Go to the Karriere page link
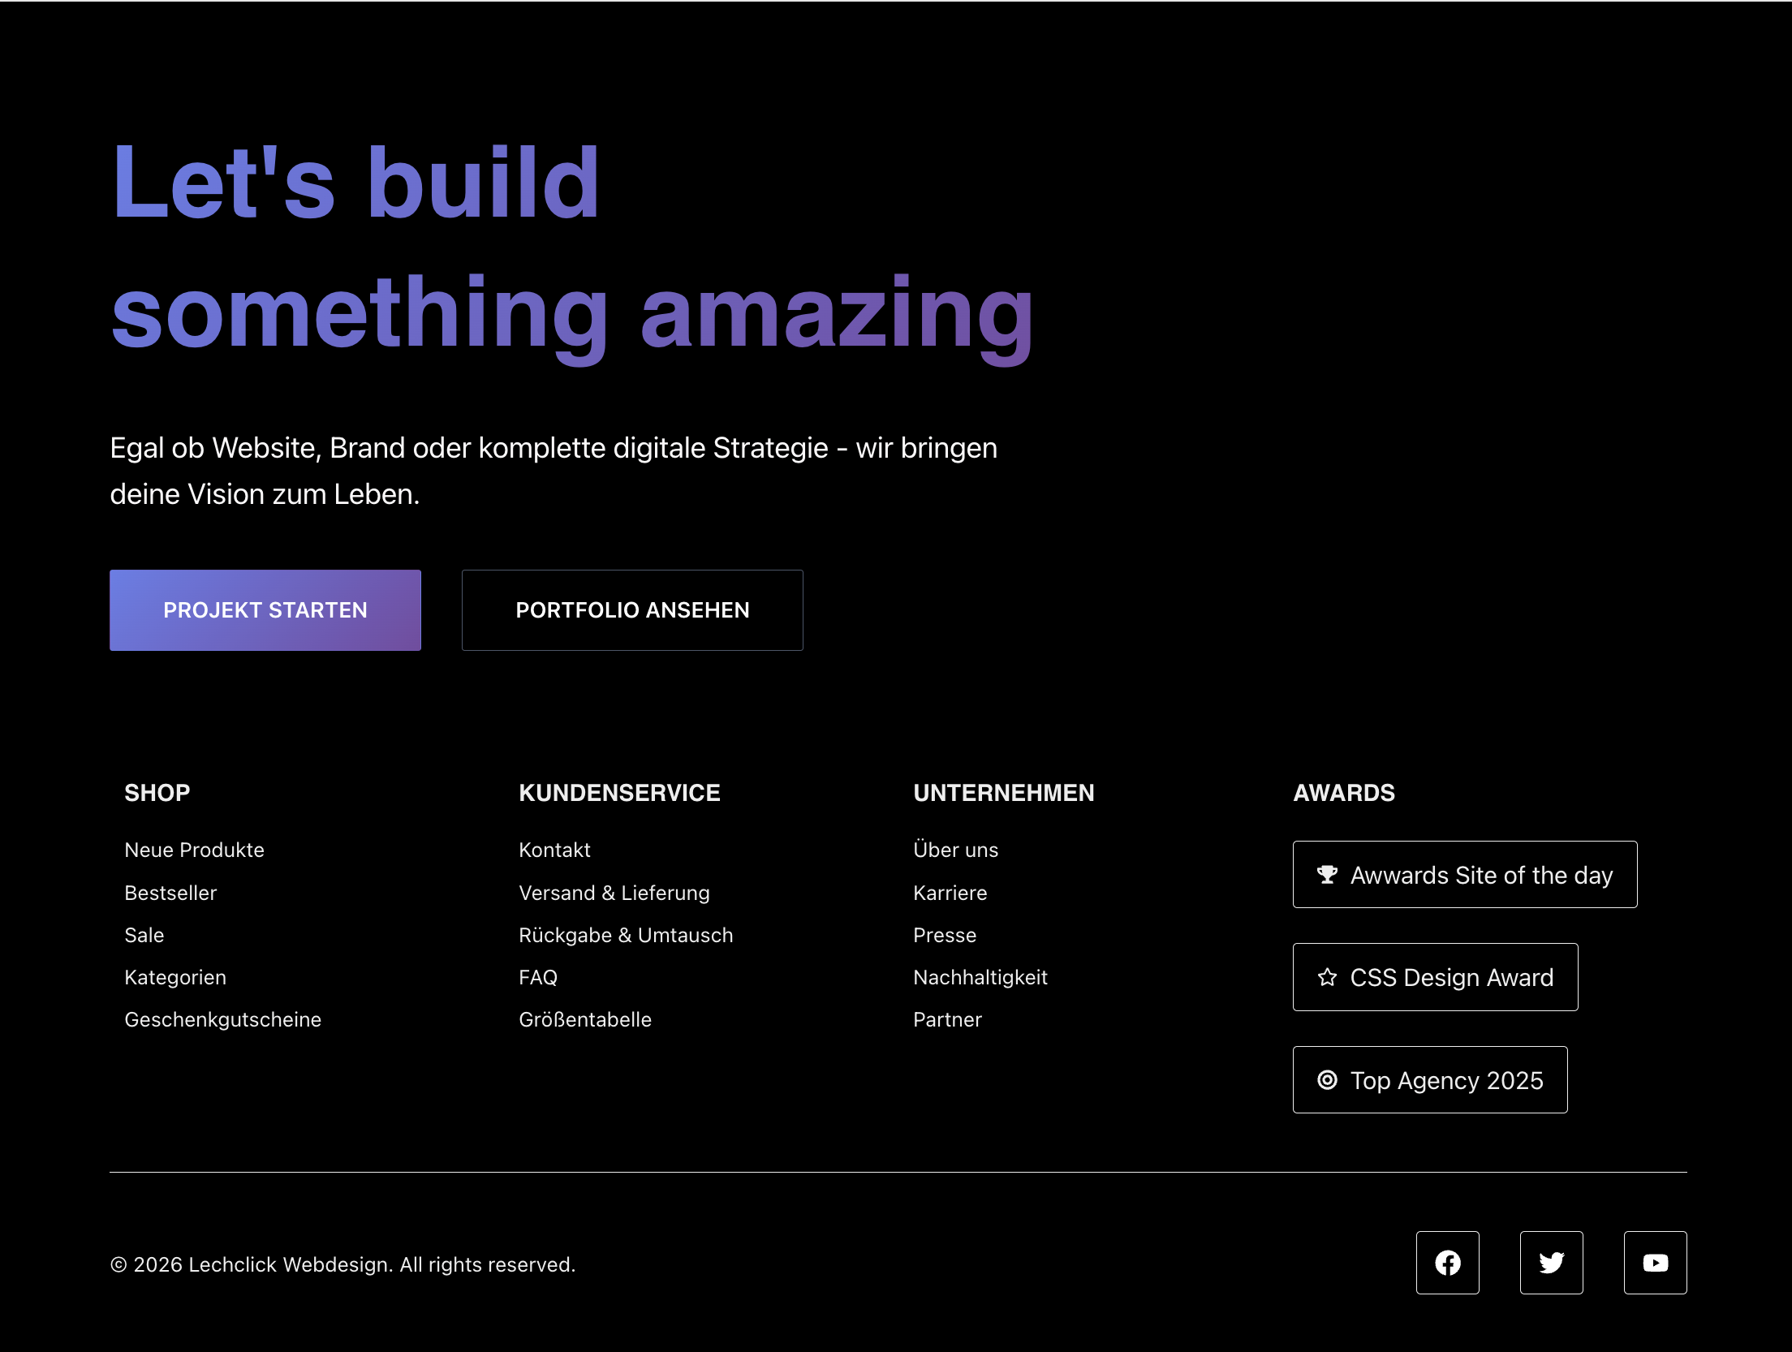This screenshot has height=1352, width=1792. tap(950, 893)
